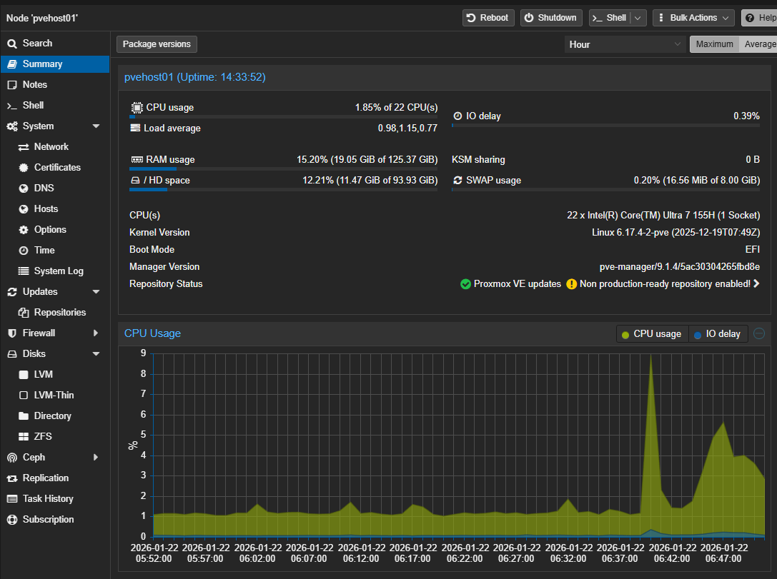
Task: Open Task History list
Action: pyautogui.click(x=47, y=498)
